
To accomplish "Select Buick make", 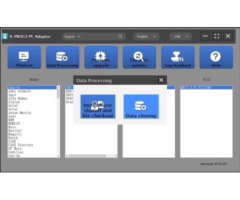I will coord(32,138).
